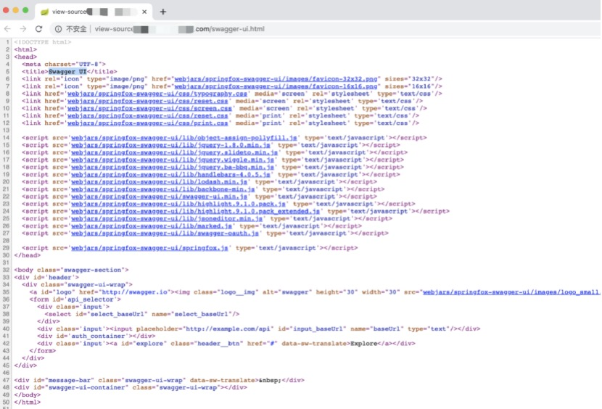Click the 'Explore' text on line 42

click(x=363, y=343)
